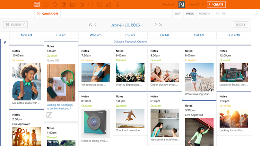Click the 'We spend a lot of time…' caption

[165, 140]
